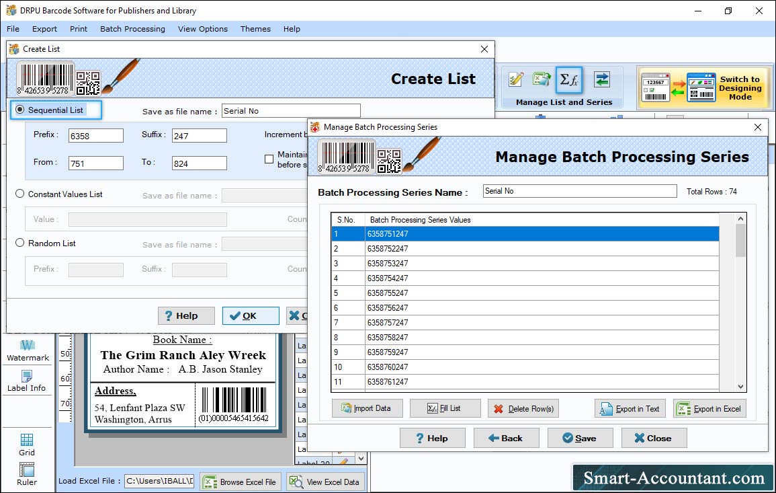The image size is (776, 493).
Task: Click Help in Create List dialog
Action: [186, 315]
